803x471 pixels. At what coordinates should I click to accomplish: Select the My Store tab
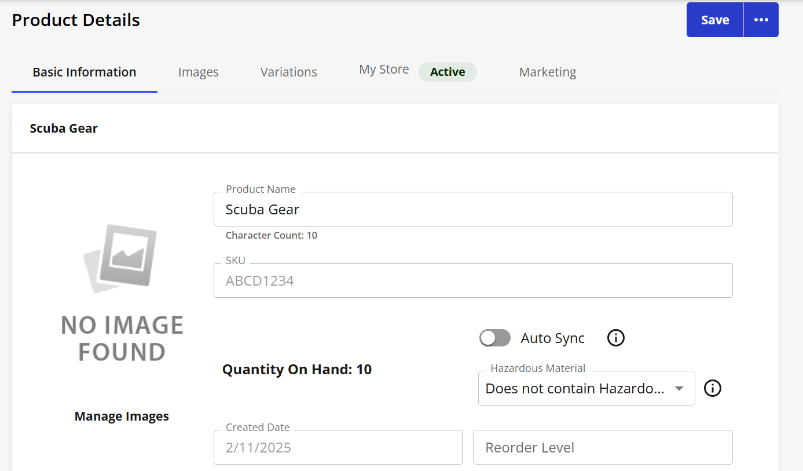pos(384,70)
